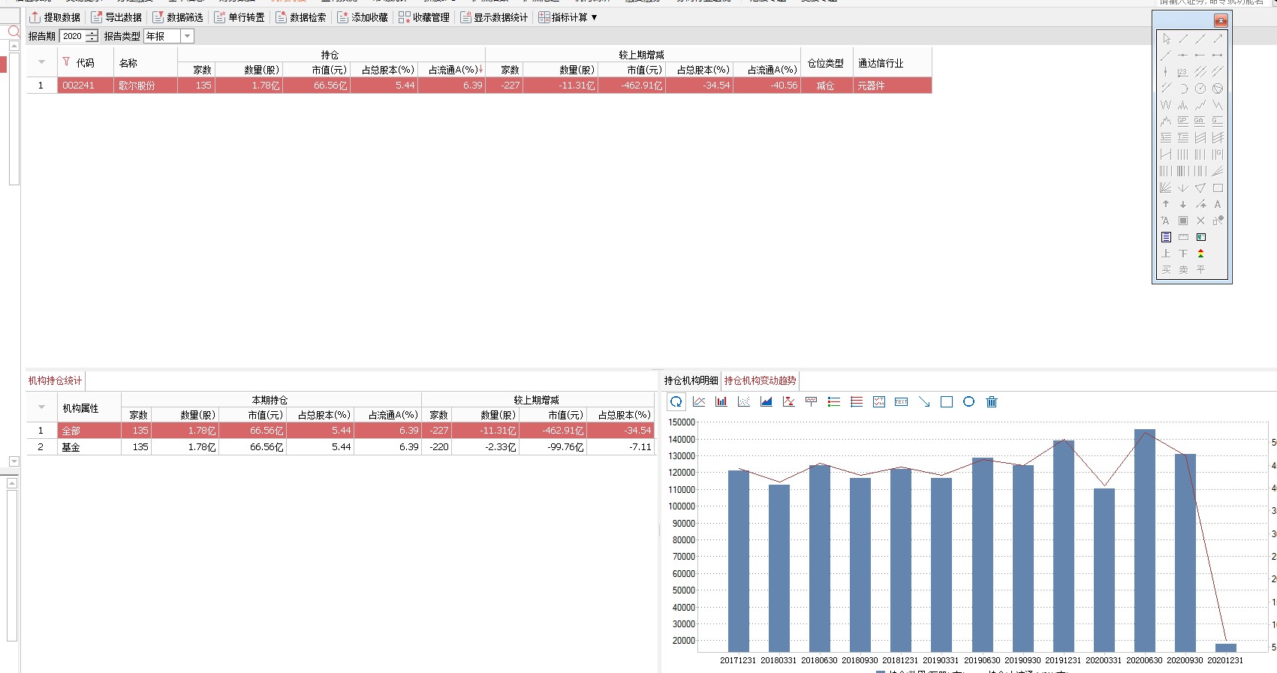Click the magnifier search icon in the left sidebar
Image resolution: width=1277 pixels, height=673 pixels.
pos(13,32)
